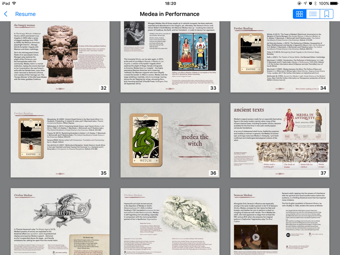Open Senecan Medeas page thumbnail
Image resolution: width=340 pixels, height=255 pixels.
pyautogui.click(x=280, y=221)
